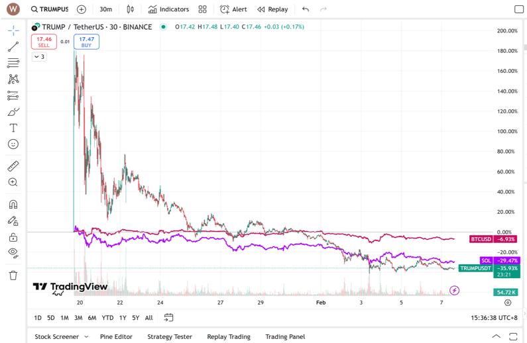
Task: Click the TRUMP / TetherUS symbol title
Action: click(97, 27)
